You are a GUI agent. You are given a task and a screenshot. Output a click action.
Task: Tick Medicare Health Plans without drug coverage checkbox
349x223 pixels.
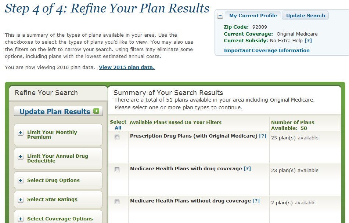pos(117,202)
